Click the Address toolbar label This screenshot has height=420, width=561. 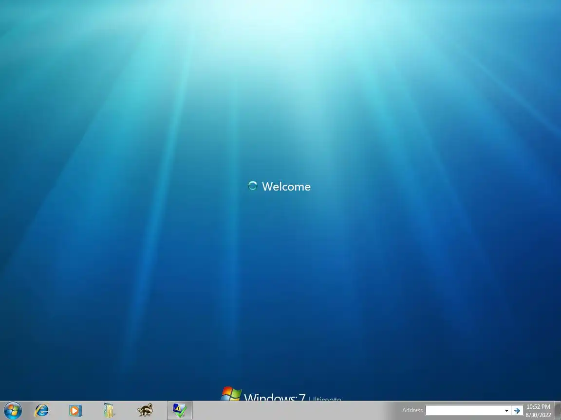click(412, 410)
